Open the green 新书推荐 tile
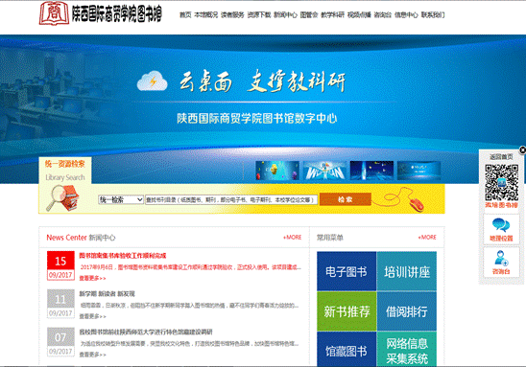526x367 pixels. pyautogui.click(x=347, y=311)
